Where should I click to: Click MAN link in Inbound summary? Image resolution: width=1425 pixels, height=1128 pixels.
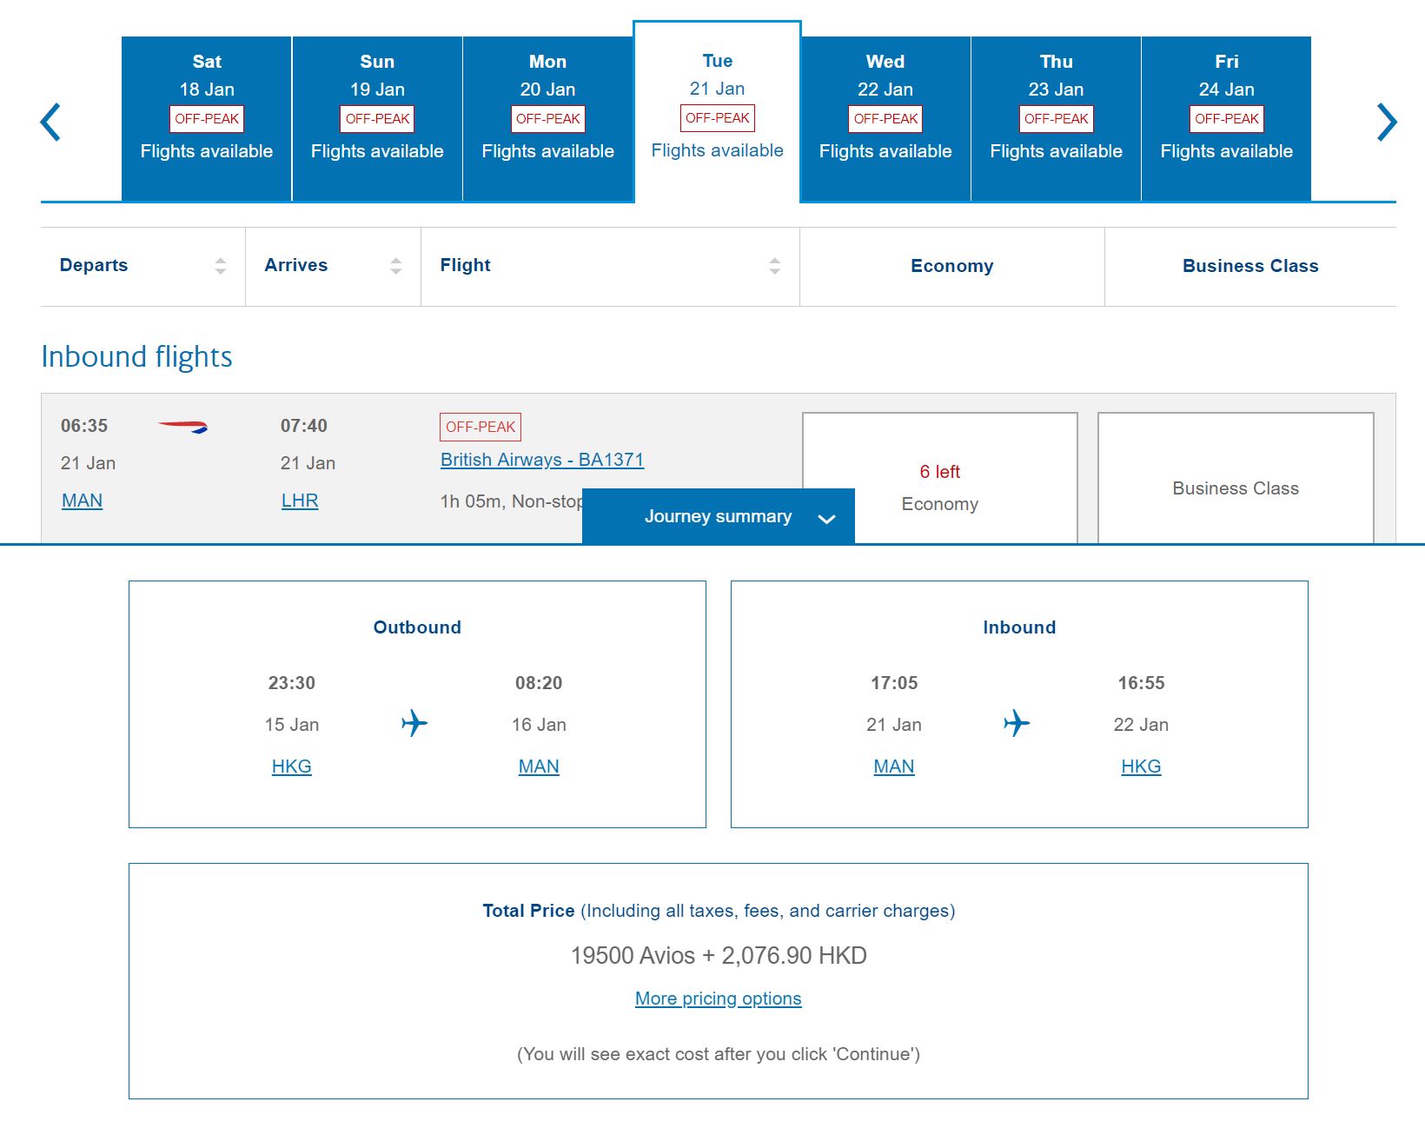(x=894, y=766)
